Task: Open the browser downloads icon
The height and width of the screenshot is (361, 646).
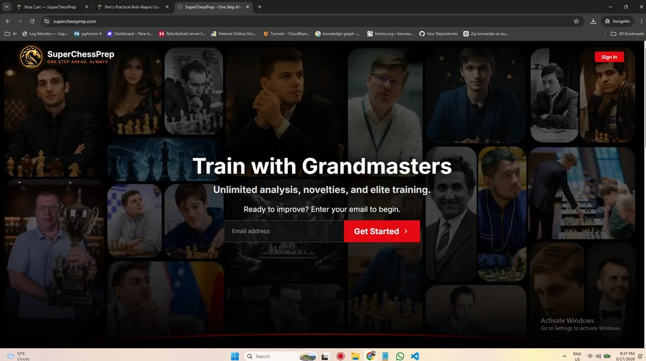Action: pos(593,21)
